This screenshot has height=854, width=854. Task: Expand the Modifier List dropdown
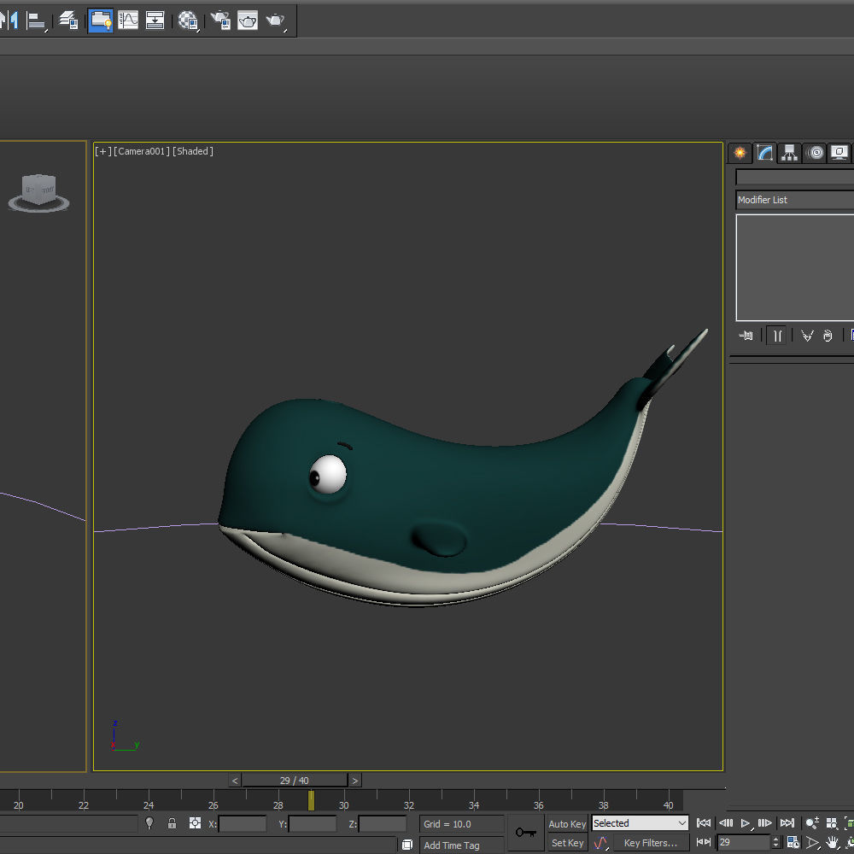pos(794,200)
